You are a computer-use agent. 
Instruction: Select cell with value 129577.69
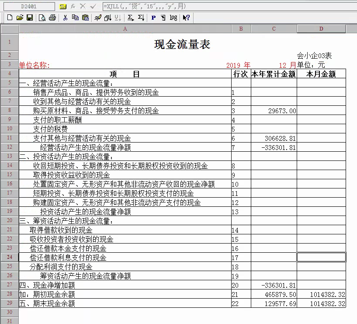[x=274, y=303]
